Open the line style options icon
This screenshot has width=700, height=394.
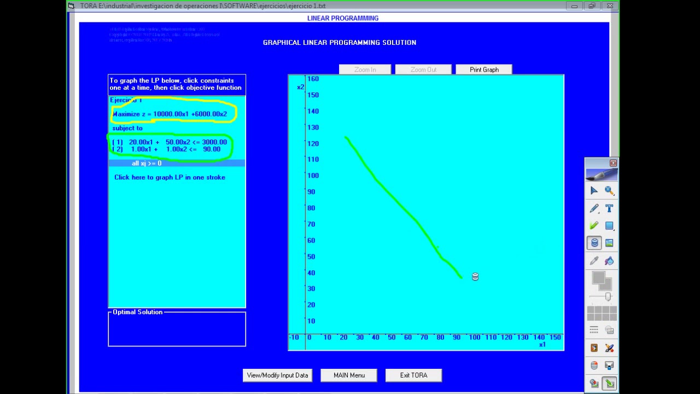tap(594, 330)
